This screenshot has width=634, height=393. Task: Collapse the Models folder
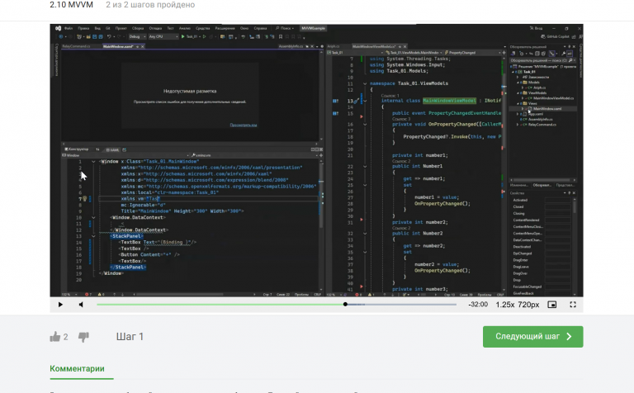coord(518,83)
